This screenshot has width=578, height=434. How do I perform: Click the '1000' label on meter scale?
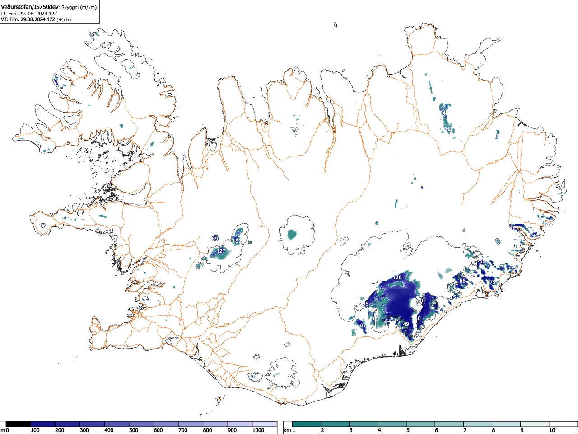[x=258, y=430]
